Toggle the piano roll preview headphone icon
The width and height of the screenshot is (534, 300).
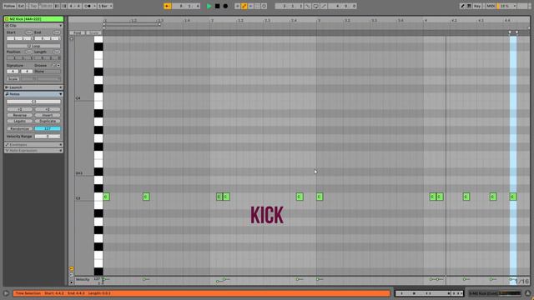pos(72,38)
